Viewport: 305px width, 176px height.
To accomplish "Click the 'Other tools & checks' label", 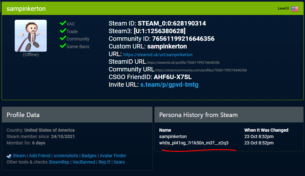I will (x=27, y=162).
